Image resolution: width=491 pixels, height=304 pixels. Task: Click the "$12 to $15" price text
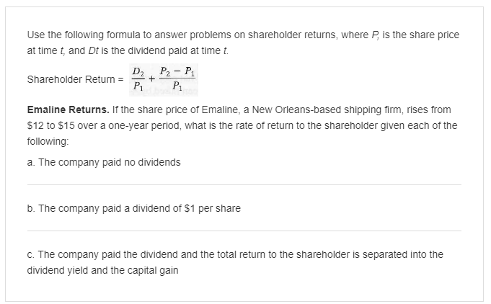(x=54, y=126)
